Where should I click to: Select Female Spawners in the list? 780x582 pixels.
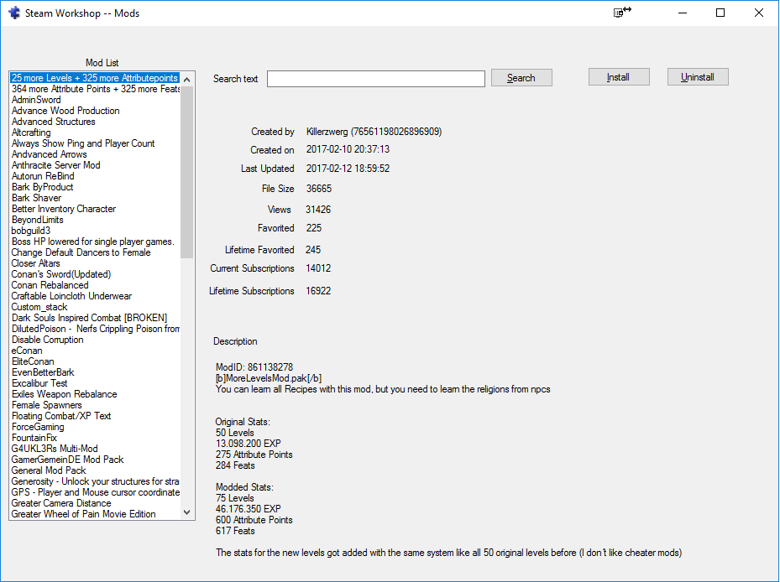(x=47, y=405)
